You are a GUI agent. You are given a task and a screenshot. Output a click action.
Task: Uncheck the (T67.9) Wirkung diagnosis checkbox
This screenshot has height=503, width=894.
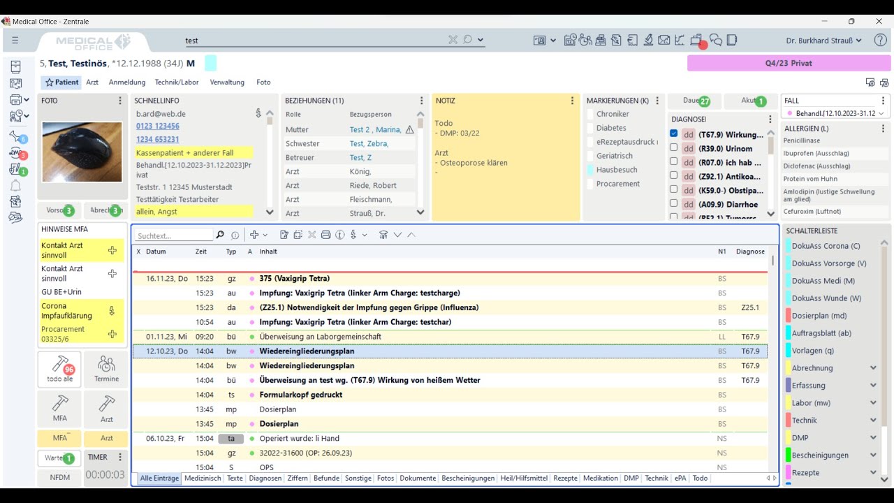673,133
